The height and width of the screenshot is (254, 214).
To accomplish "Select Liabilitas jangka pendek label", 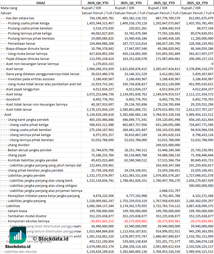I will 27,175.
